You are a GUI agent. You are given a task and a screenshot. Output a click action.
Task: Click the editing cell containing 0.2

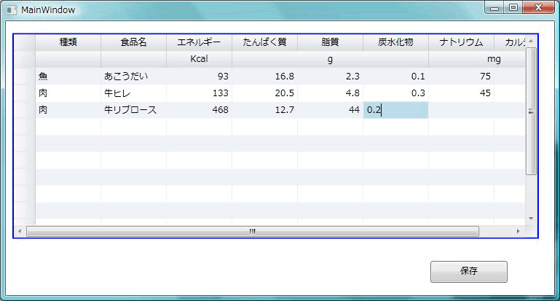coord(395,110)
